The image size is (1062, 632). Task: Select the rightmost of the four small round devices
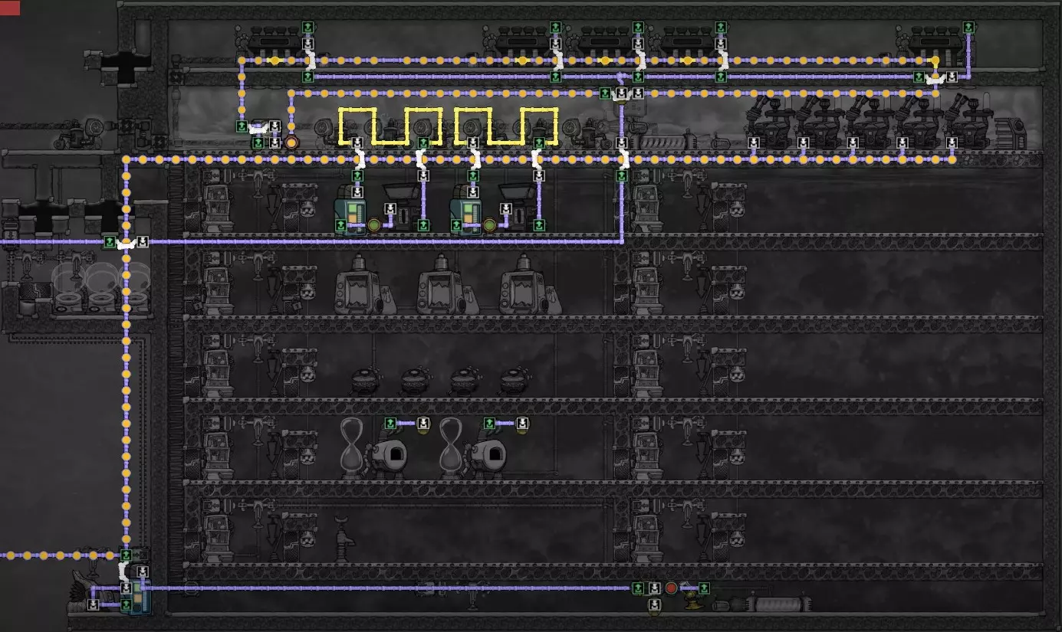click(515, 382)
